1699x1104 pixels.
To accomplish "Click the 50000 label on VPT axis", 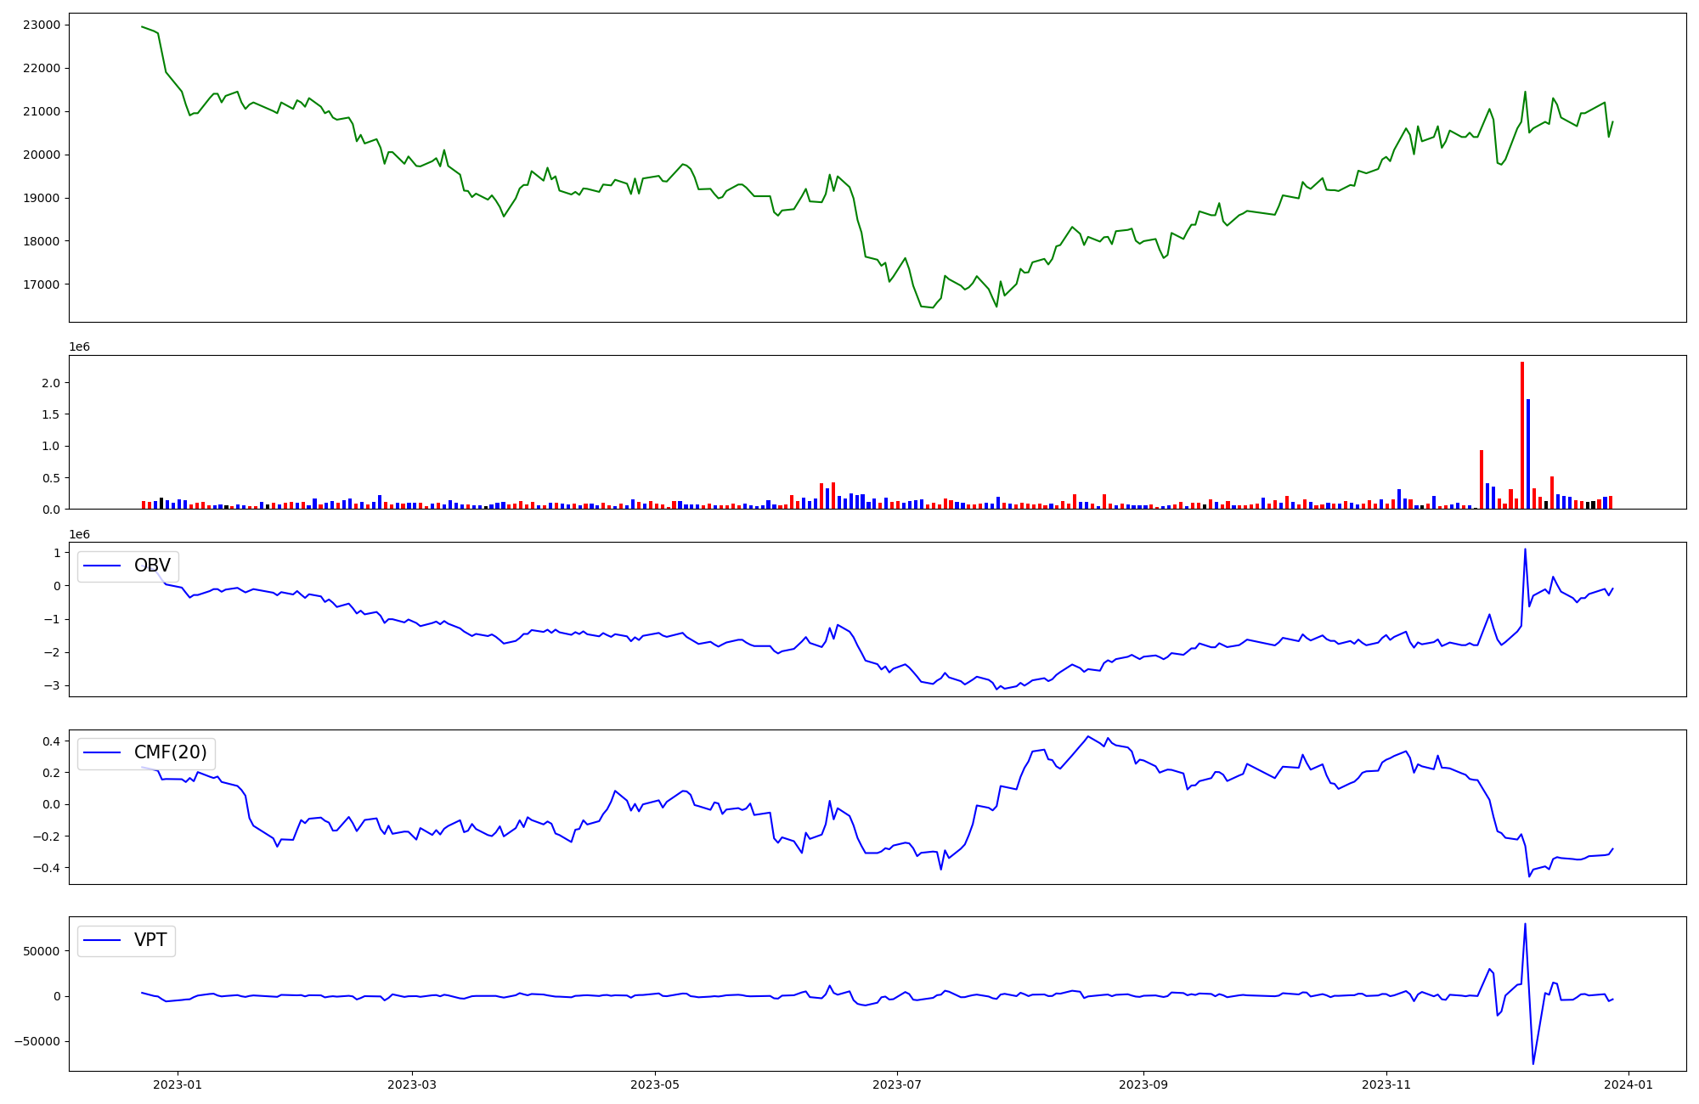I will click(42, 951).
